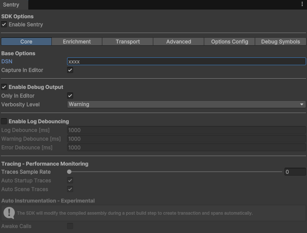The image size is (307, 233).
Task: Uncheck Capture In Editor
Action: 70,70
